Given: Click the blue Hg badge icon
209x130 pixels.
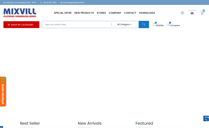Looking at the screenshot, I should 206,119.
